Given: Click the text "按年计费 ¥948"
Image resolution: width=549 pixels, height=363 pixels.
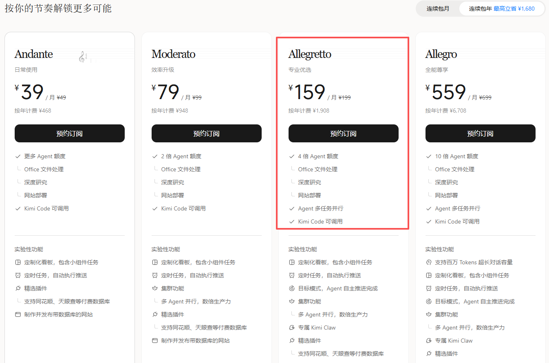Looking at the screenshot, I should (x=170, y=111).
